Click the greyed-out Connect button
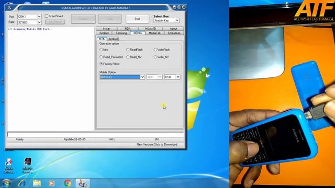 83,19
